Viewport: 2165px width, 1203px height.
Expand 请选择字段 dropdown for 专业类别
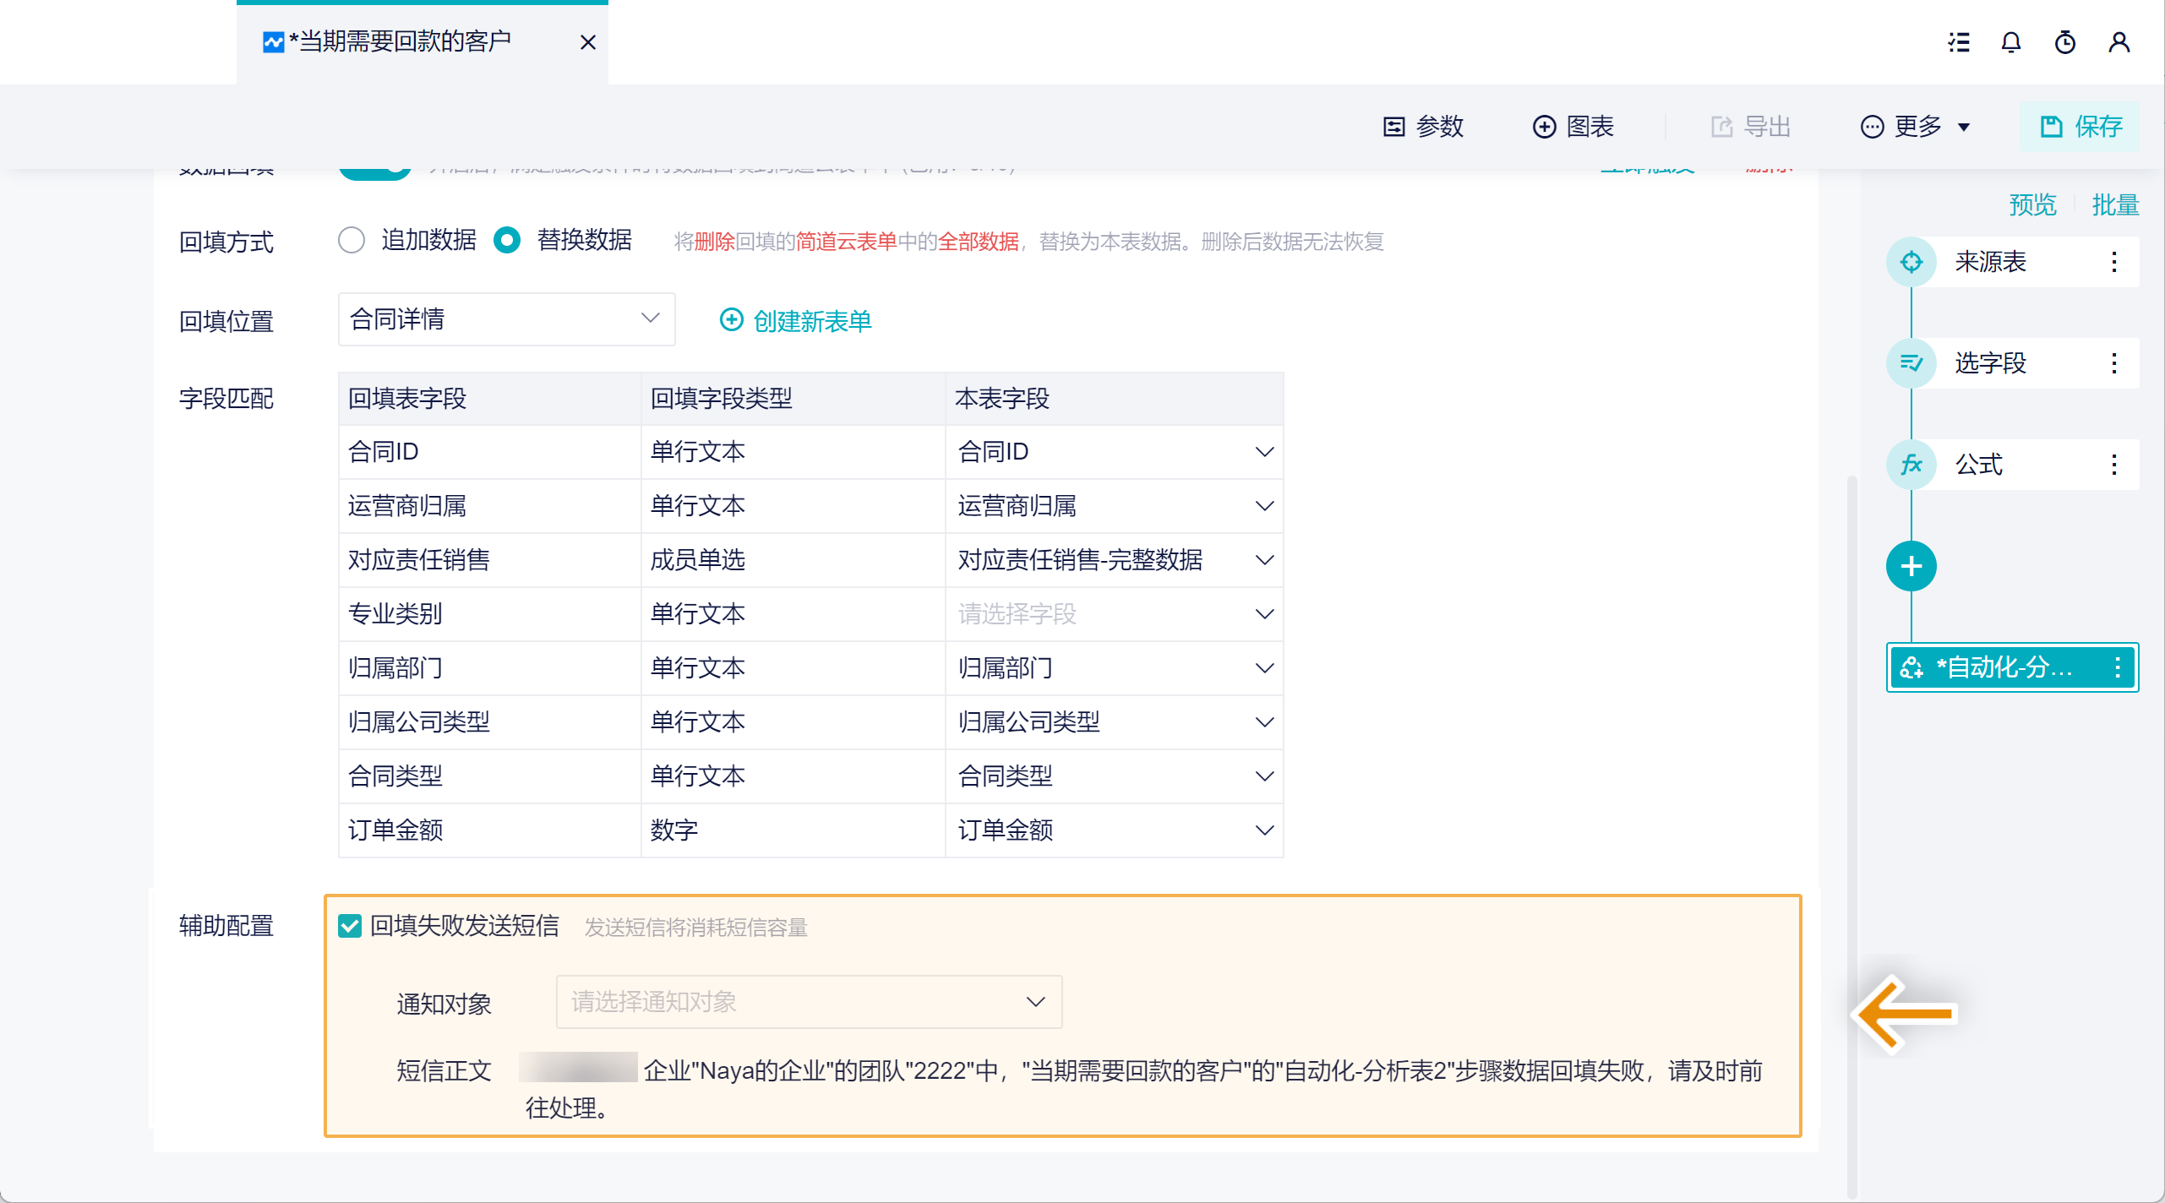1114,614
